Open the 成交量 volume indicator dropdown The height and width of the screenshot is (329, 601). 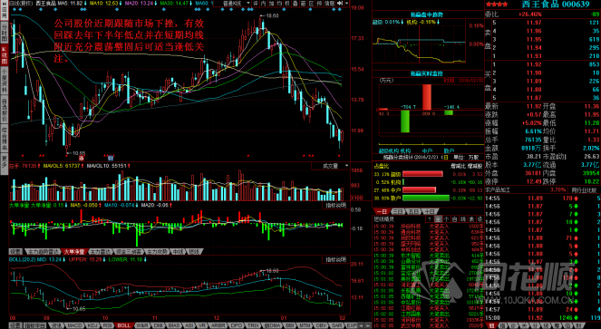(x=330, y=166)
